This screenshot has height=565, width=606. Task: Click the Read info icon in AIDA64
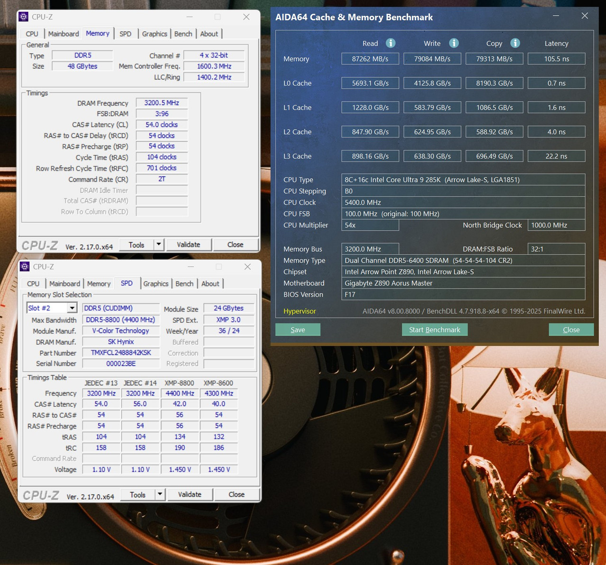pos(390,43)
